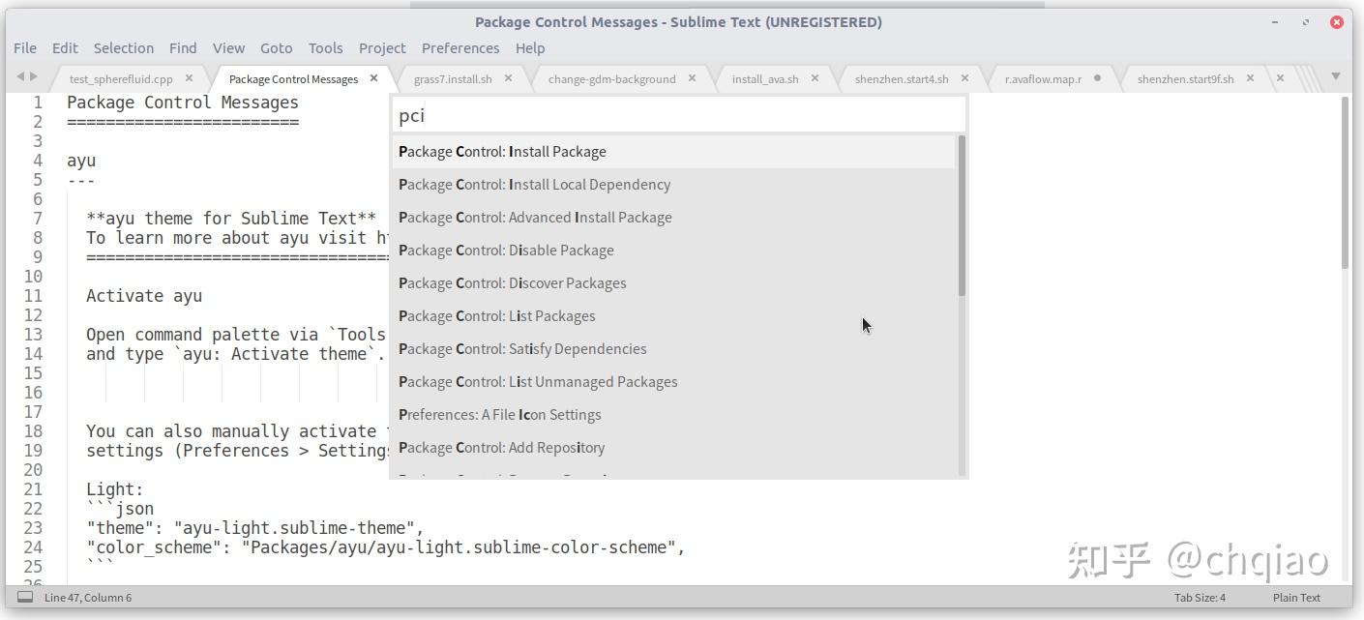Select Package Control: List Packages from the palette

[496, 315]
